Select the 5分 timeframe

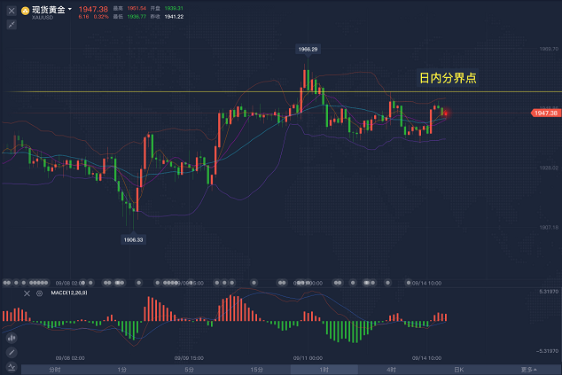coord(189,369)
